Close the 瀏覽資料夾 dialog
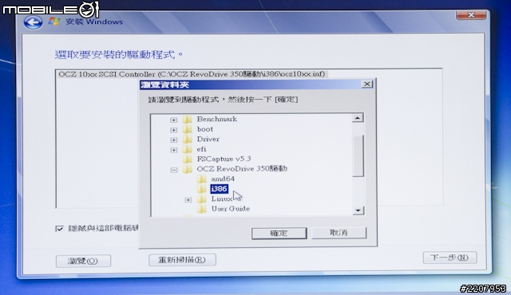Viewport: 511px width, 295px height. (x=367, y=85)
